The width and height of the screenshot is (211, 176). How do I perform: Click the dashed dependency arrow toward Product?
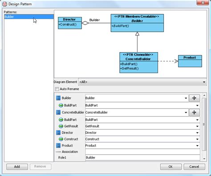pos(168,61)
